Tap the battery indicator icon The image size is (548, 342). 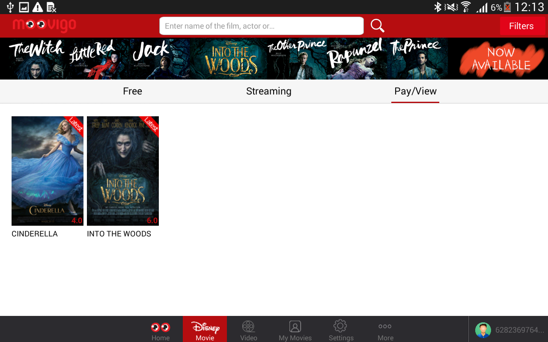[507, 7]
